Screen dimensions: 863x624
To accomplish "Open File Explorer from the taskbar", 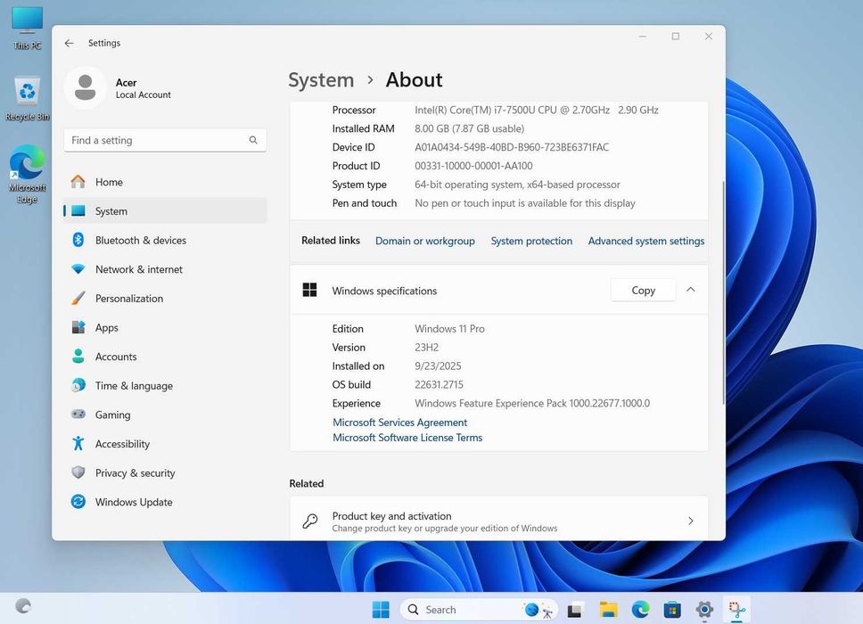I will [x=608, y=610].
